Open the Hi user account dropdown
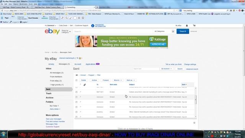Viewport: 245px width, 138px height. click(x=50, y=26)
